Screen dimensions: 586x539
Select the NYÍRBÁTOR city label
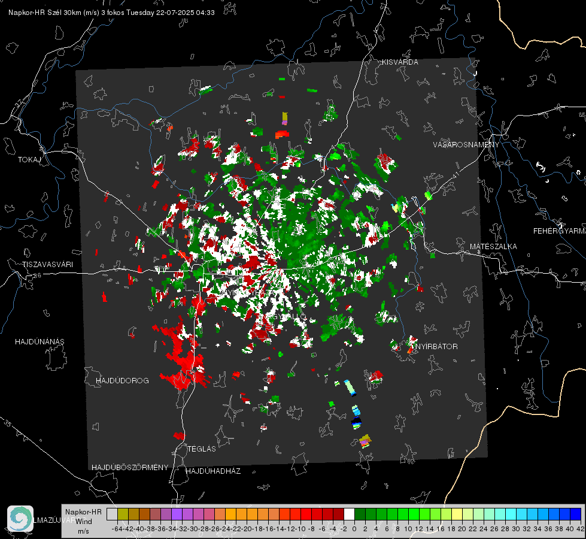437,346
